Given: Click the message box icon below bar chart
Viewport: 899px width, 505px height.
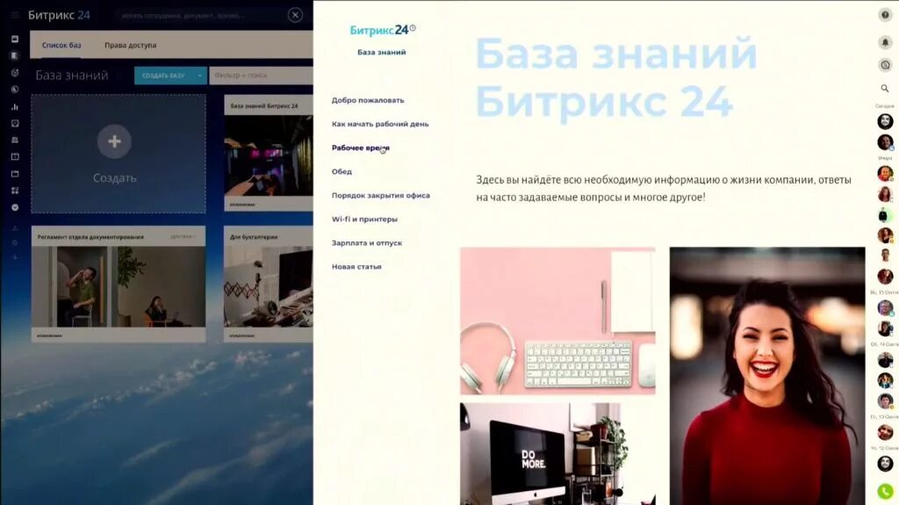Looking at the screenshot, I should [x=15, y=123].
